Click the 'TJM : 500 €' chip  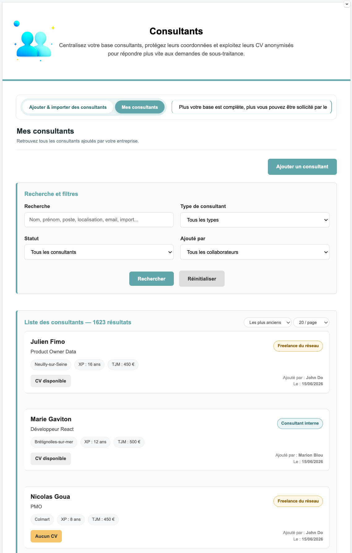click(x=129, y=442)
